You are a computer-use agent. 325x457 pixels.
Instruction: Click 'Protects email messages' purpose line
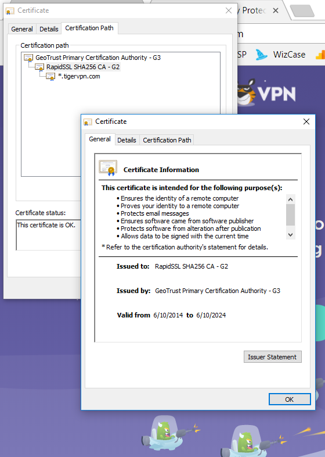coord(155,213)
